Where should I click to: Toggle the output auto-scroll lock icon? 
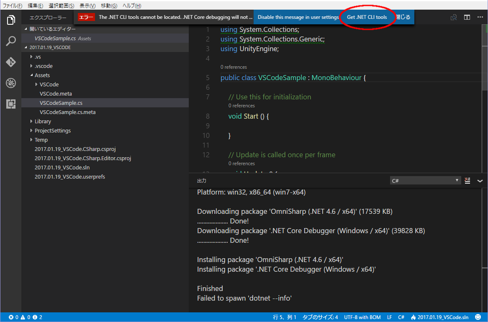pos(467,180)
